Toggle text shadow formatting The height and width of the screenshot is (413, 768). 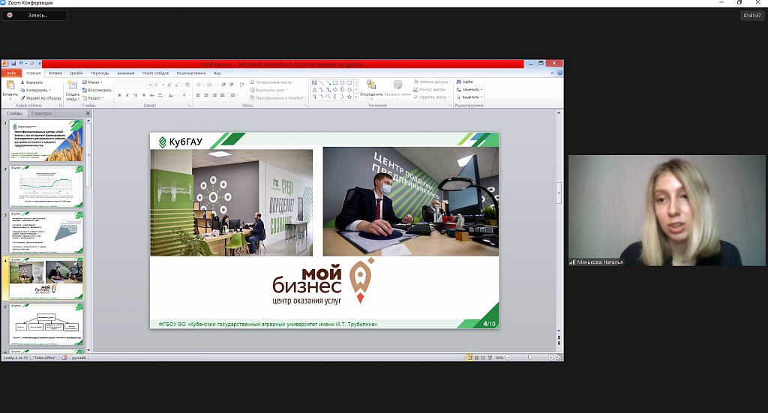pyautogui.click(x=143, y=95)
